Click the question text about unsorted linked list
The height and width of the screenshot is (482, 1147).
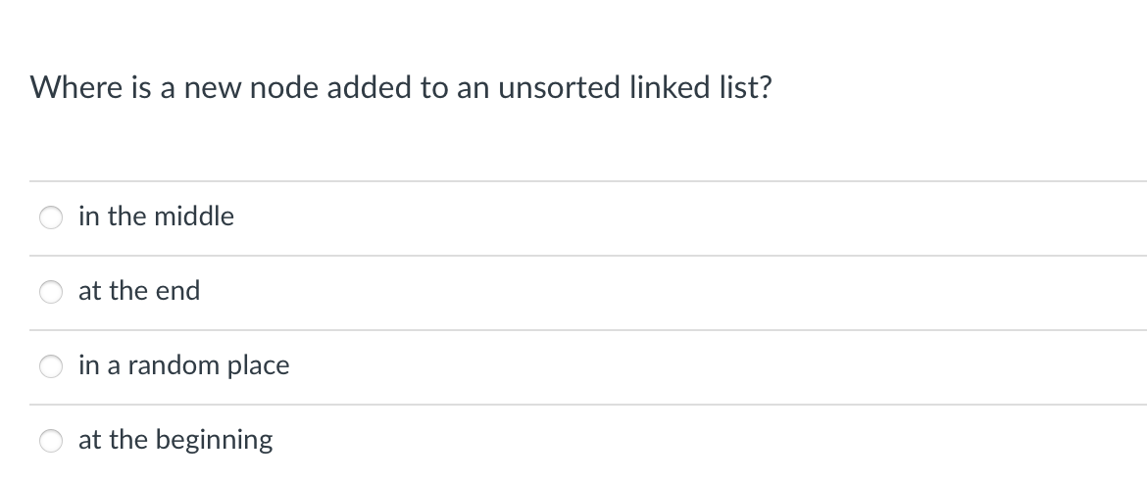click(x=401, y=88)
